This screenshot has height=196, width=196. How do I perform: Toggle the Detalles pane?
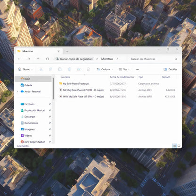pos(171,69)
